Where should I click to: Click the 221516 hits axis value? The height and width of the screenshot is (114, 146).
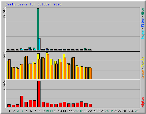pyautogui.click(x=4, y=13)
